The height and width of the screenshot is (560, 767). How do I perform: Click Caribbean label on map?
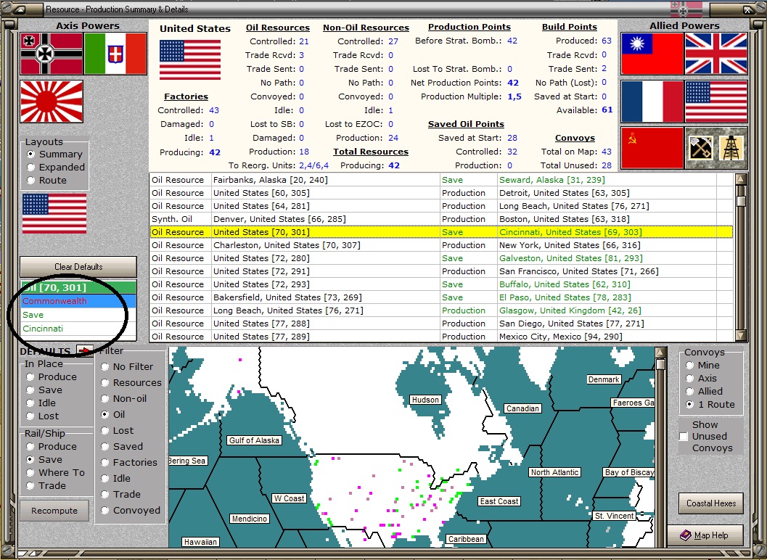tap(466, 540)
